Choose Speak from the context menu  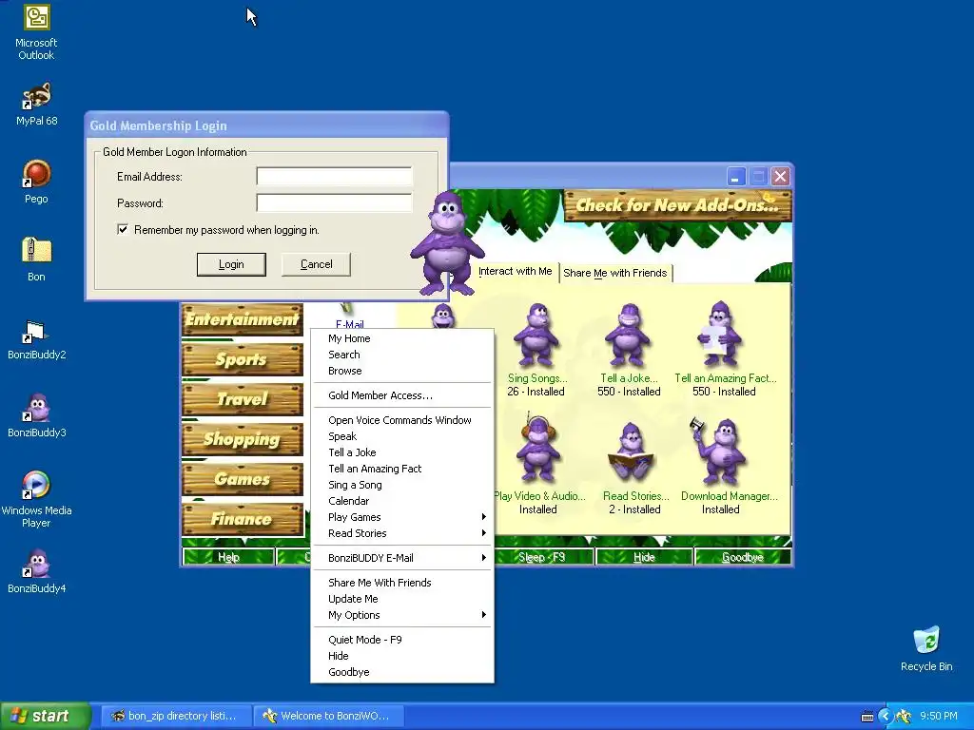coord(402,436)
